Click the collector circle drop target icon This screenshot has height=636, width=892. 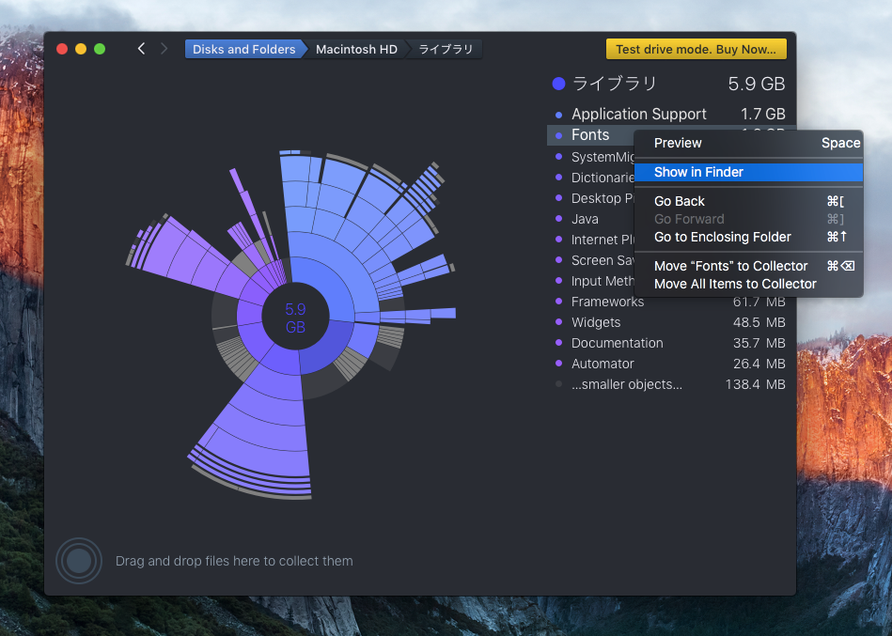point(79,561)
